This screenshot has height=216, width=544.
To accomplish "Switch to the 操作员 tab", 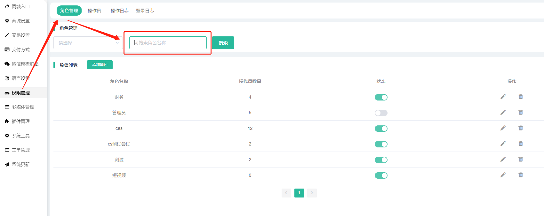I will (94, 11).
